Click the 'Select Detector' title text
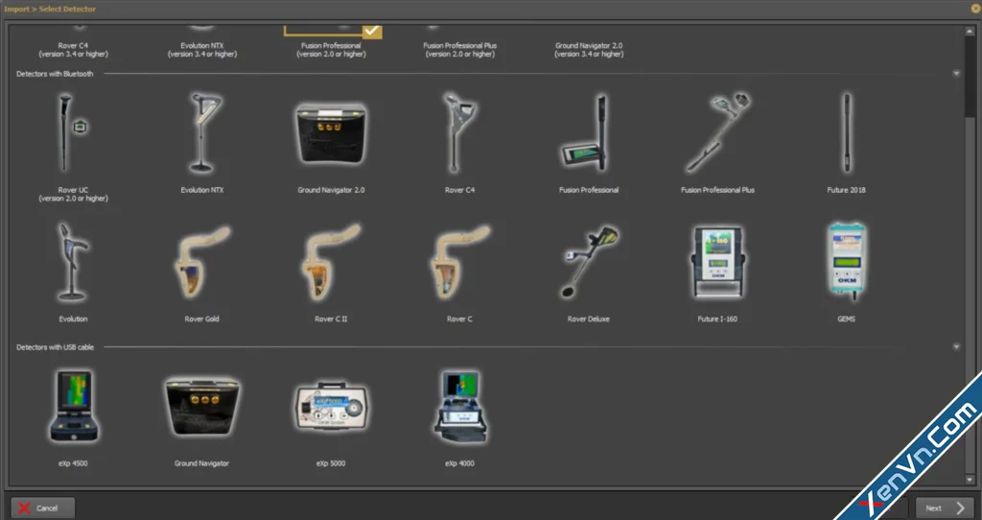The width and height of the screenshot is (982, 520). click(x=67, y=10)
